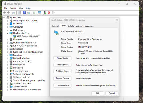Confirm the dialog with OK
143x103 pixels.
tap(98, 93)
